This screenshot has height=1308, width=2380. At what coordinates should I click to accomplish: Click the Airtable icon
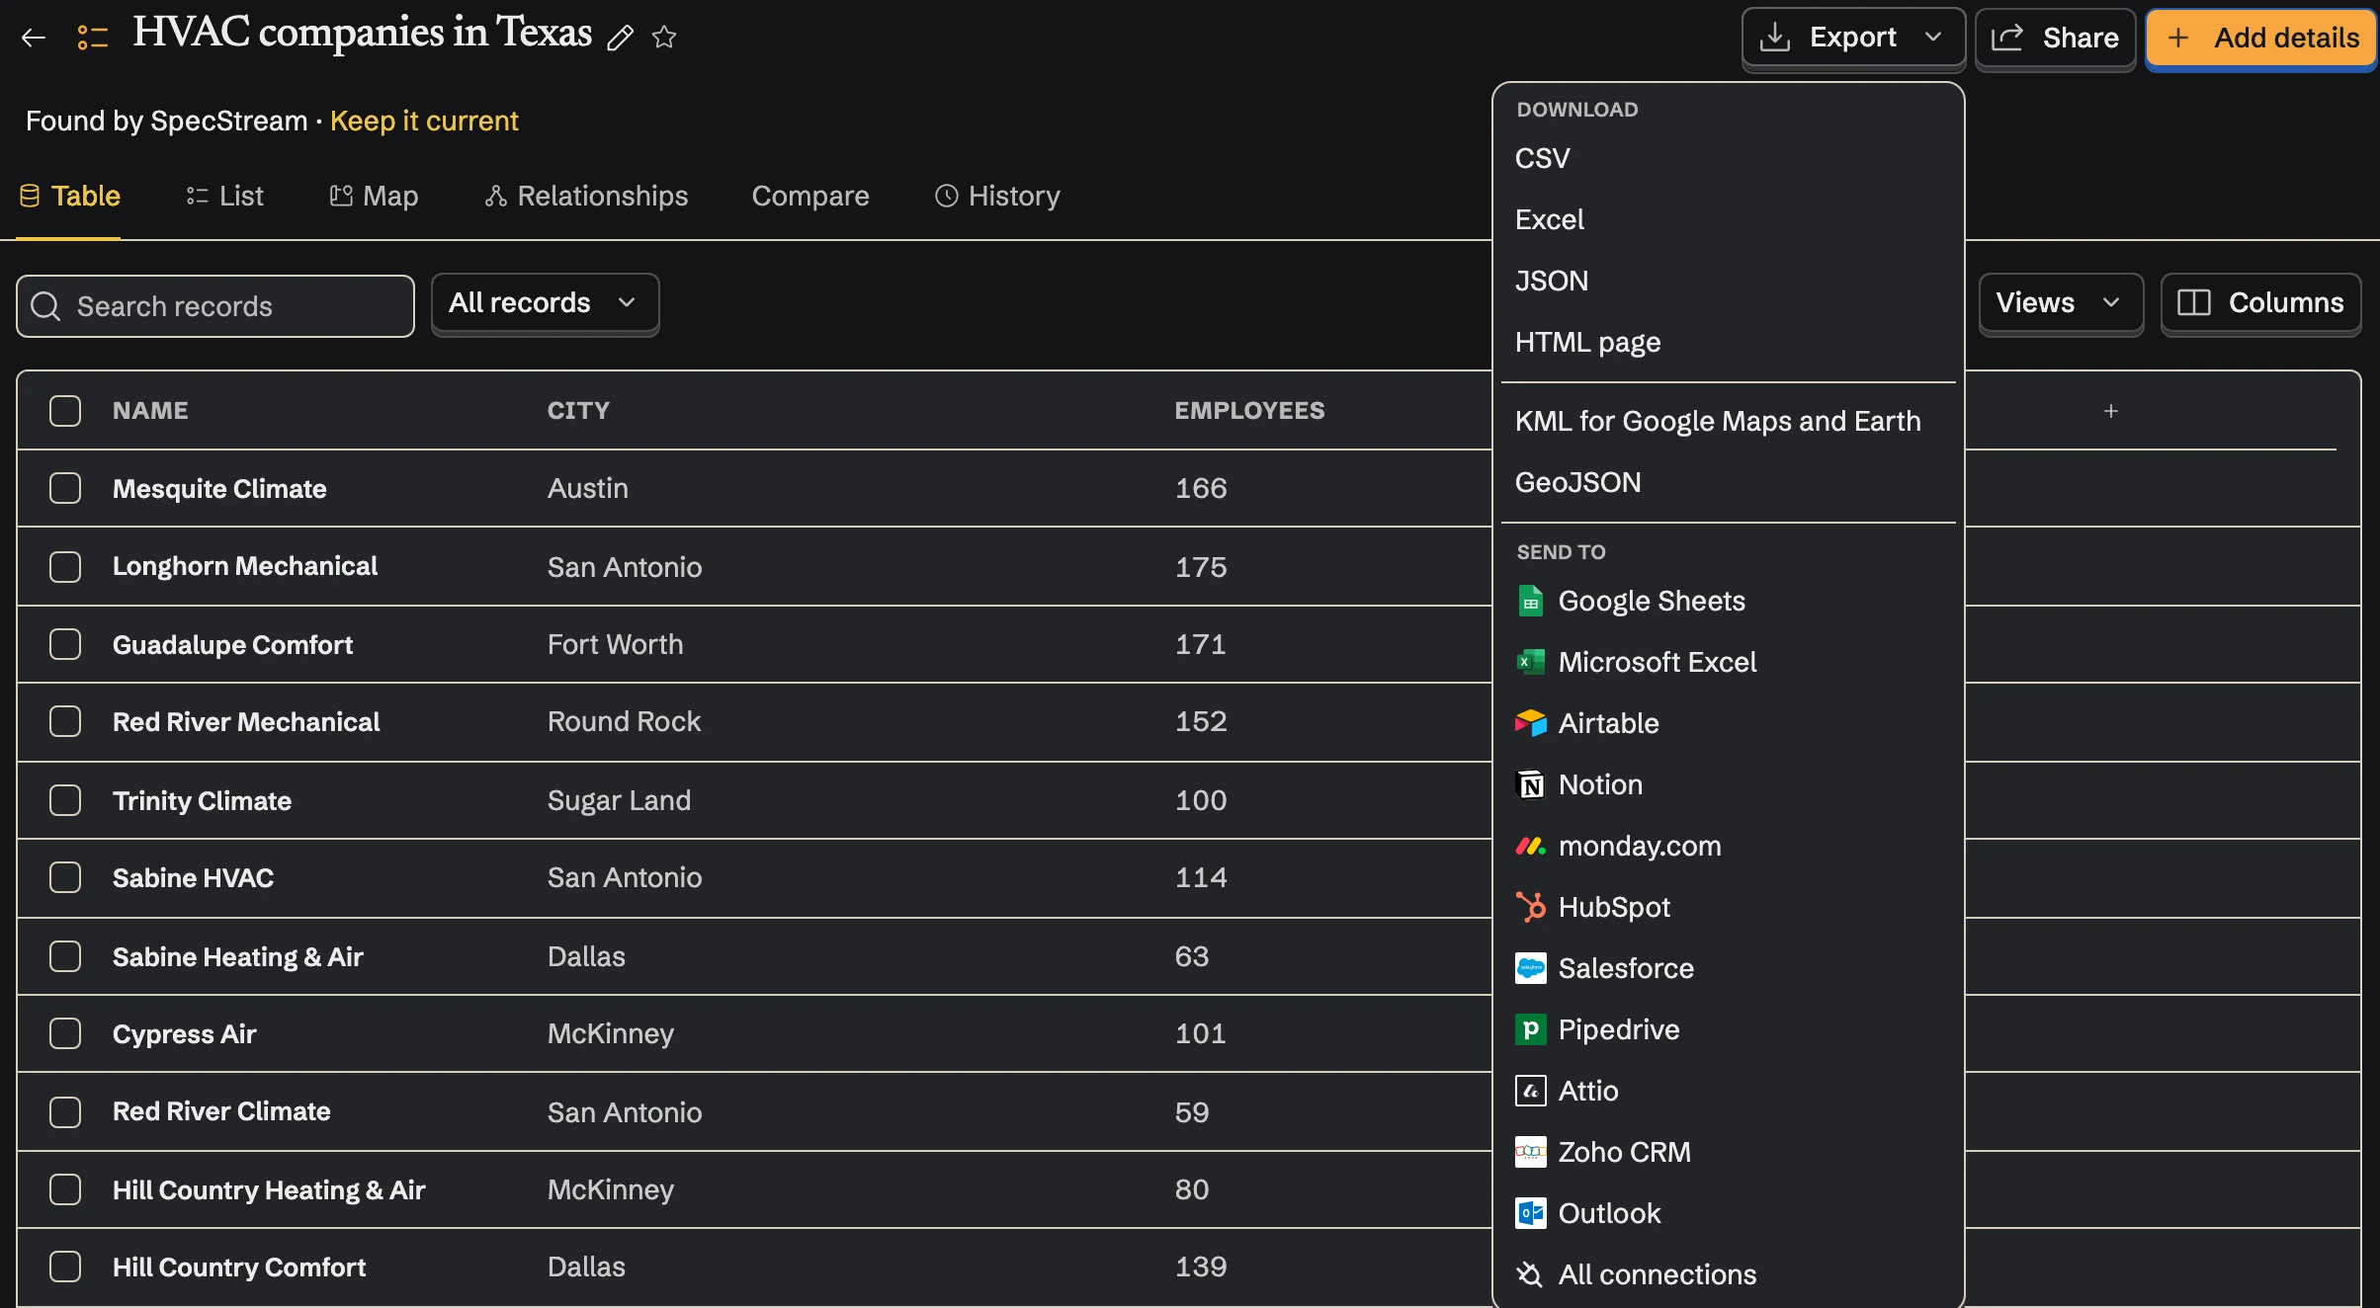point(1531,723)
